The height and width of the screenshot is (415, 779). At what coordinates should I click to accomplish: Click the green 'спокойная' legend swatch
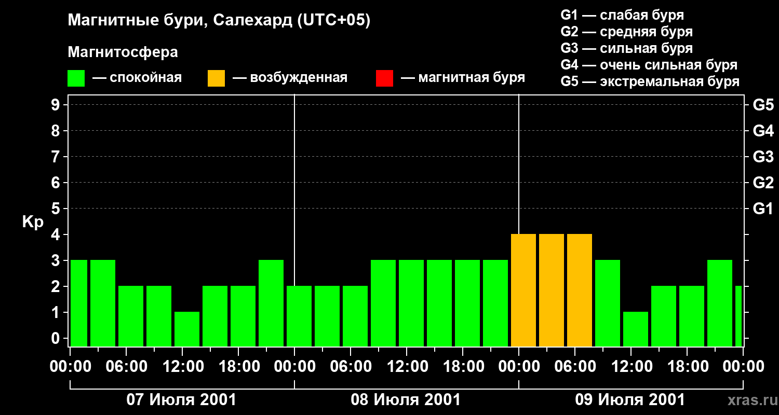pos(76,78)
